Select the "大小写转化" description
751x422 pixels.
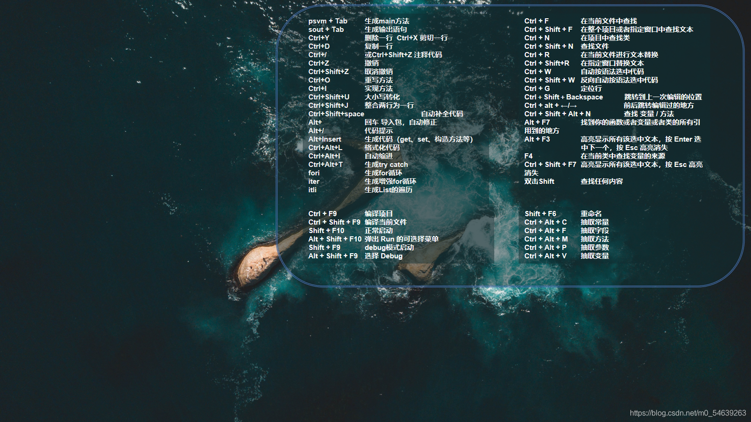(x=382, y=97)
